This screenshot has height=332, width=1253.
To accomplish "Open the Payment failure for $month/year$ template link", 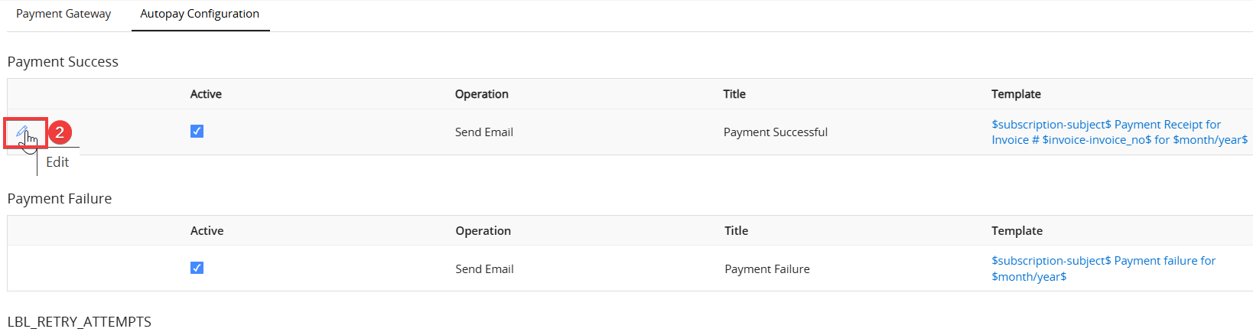I will point(1103,269).
